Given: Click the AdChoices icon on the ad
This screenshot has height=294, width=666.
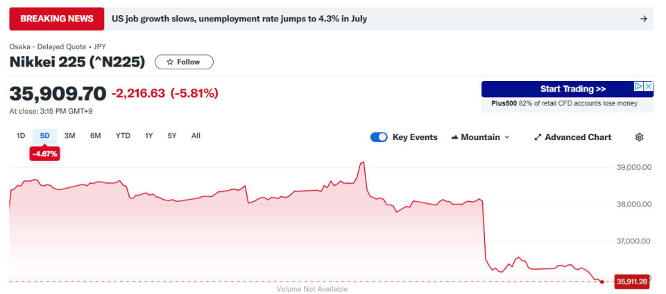Looking at the screenshot, I should click(x=639, y=87).
